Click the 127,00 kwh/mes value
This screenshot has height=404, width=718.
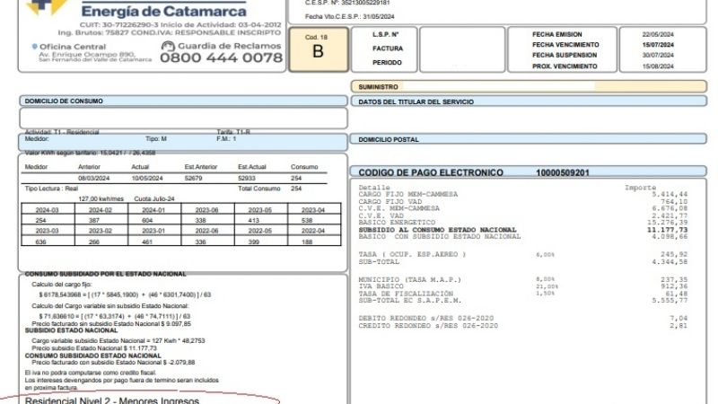101,198
